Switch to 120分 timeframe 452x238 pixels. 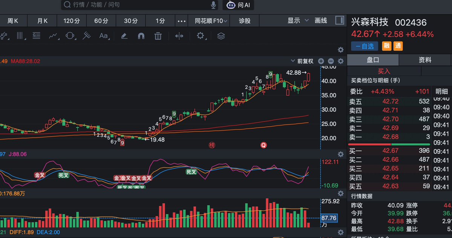(72, 21)
